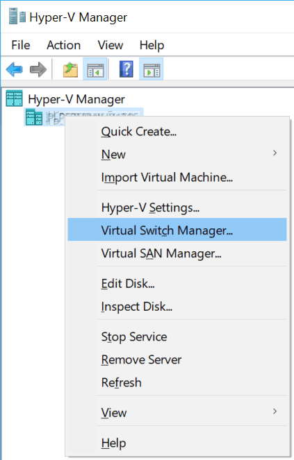Expand the New submenu
The width and height of the screenshot is (294, 460).
click(177, 154)
